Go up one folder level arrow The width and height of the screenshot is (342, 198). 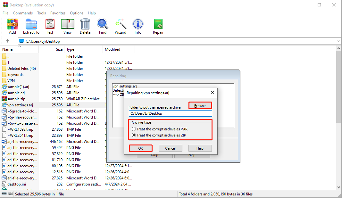[x=7, y=41]
